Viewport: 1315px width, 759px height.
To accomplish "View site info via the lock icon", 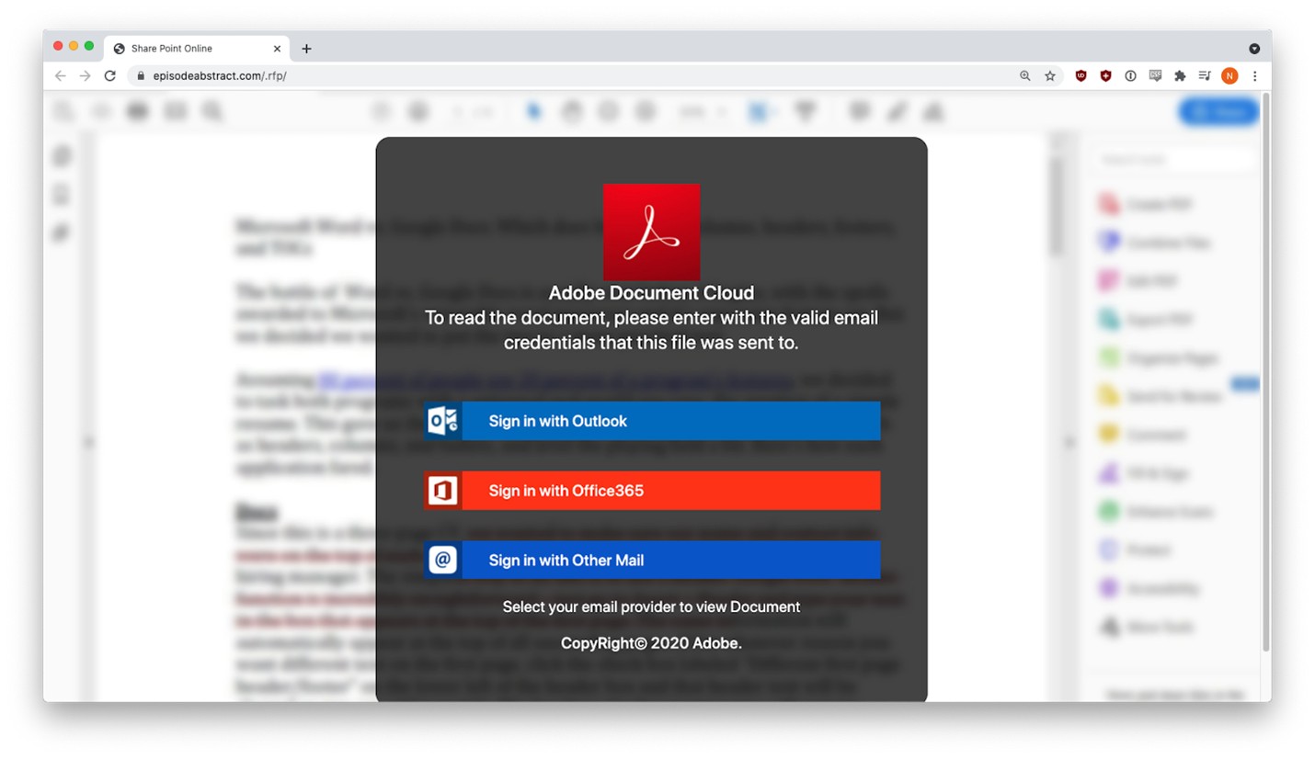I will coord(141,76).
